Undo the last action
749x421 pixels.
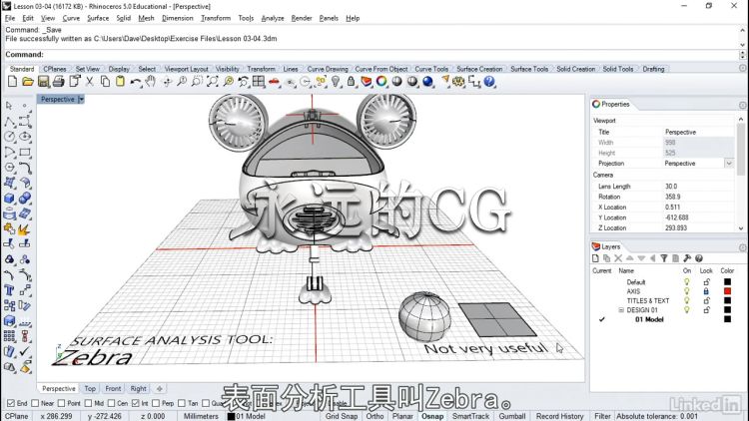[x=135, y=82]
